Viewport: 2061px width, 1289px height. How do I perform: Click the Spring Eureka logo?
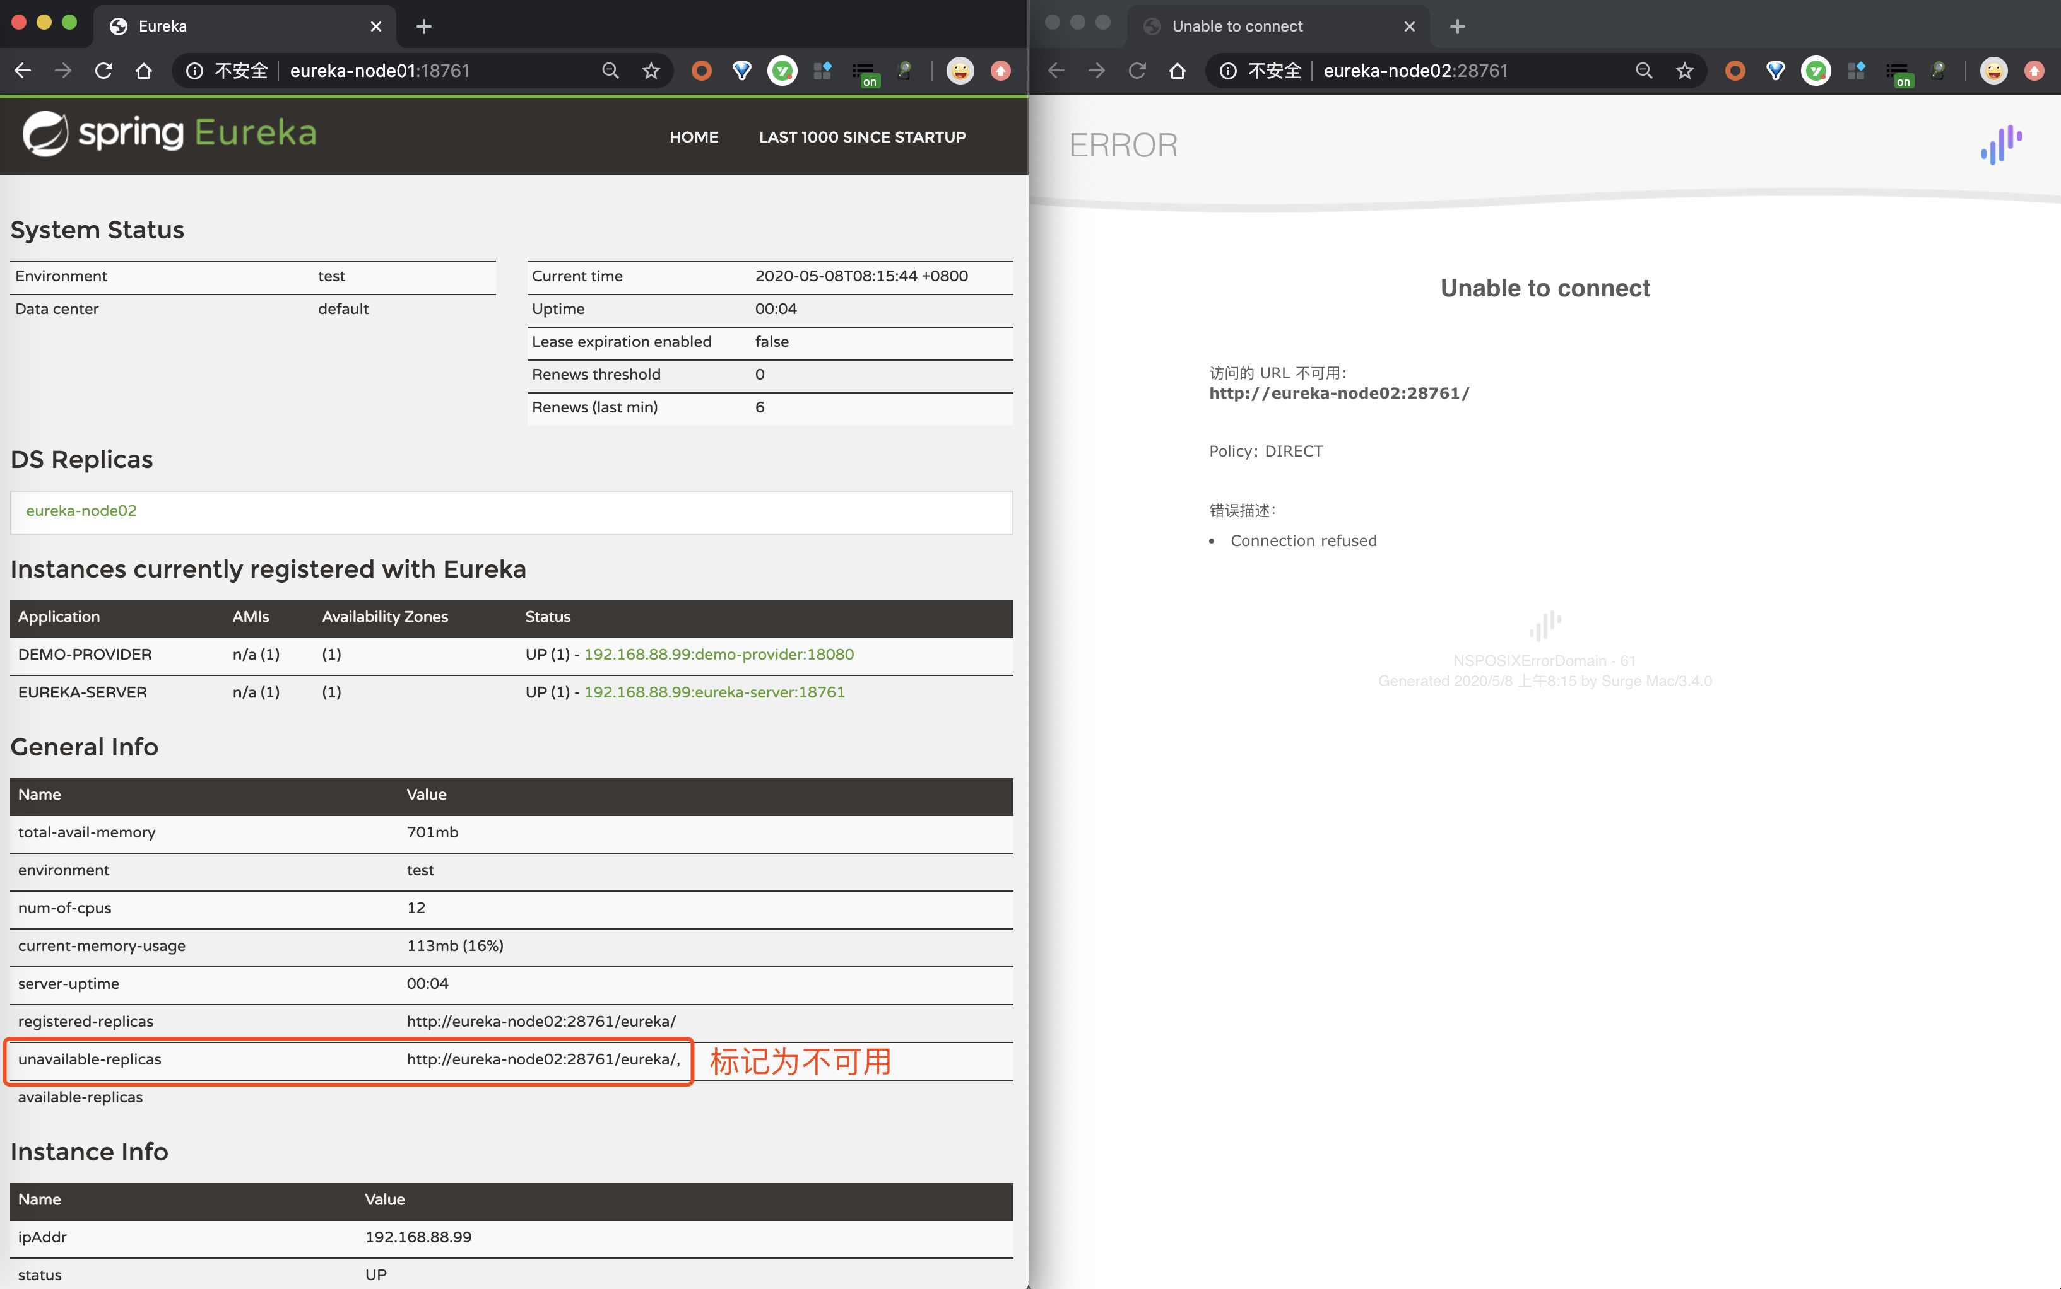pyautogui.click(x=170, y=134)
